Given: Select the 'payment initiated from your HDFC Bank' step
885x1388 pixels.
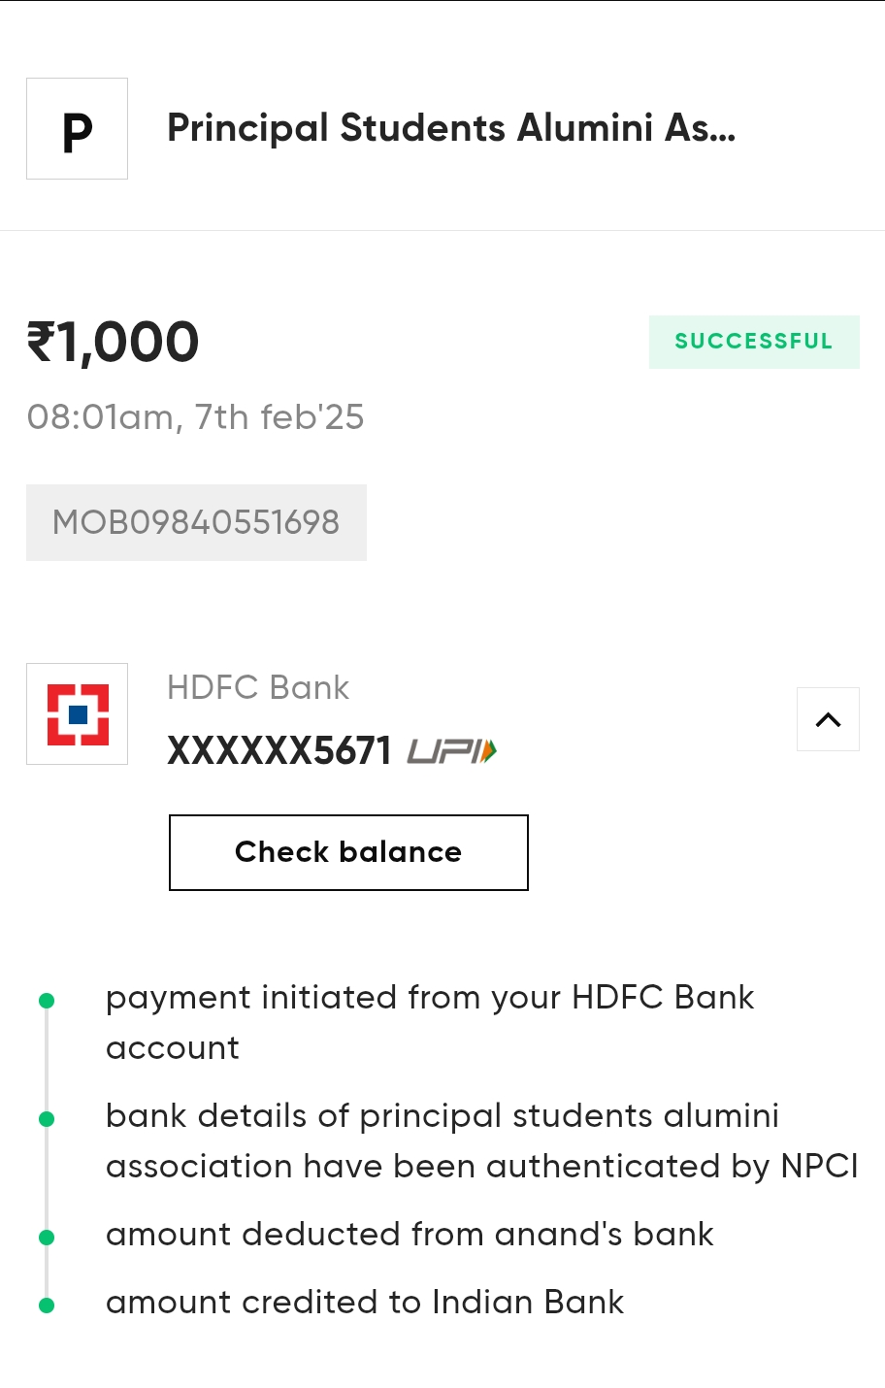Looking at the screenshot, I should coord(430,1023).
